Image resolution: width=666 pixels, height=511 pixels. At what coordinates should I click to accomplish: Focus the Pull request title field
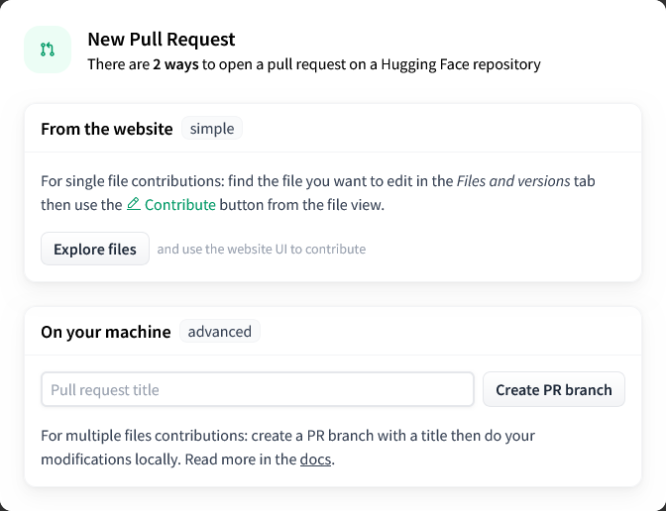click(x=258, y=389)
